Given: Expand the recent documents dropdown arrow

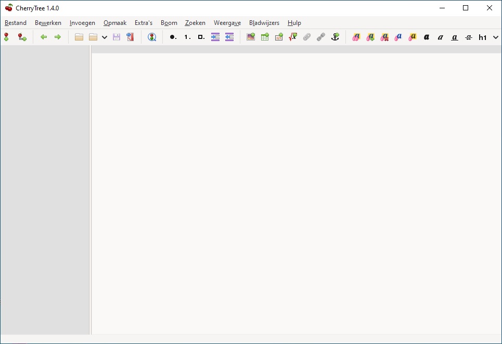Looking at the screenshot, I should point(105,37).
